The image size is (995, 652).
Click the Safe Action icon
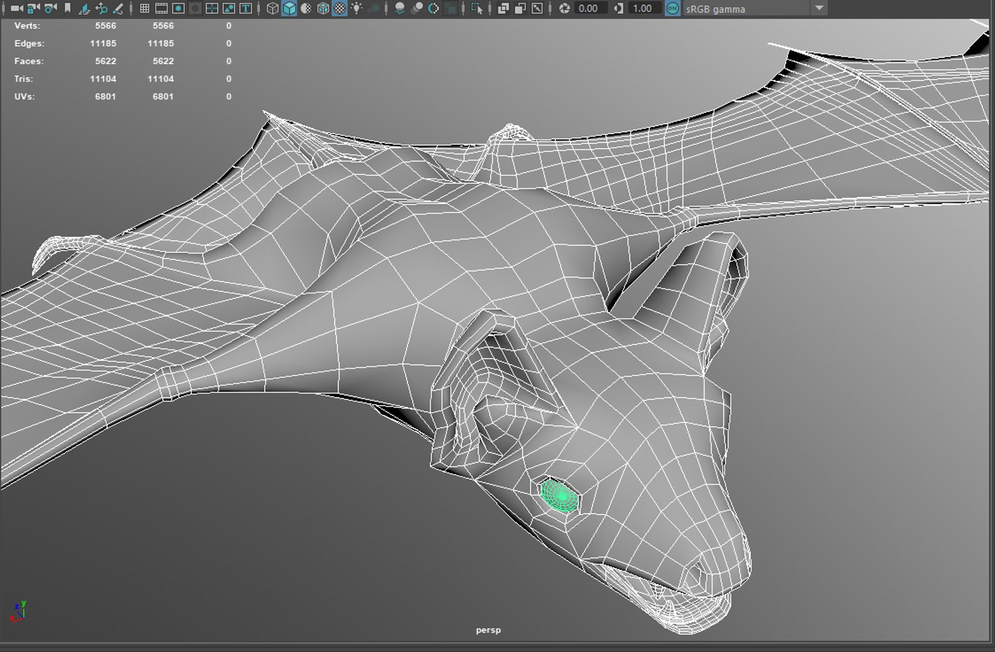pyautogui.click(x=229, y=8)
